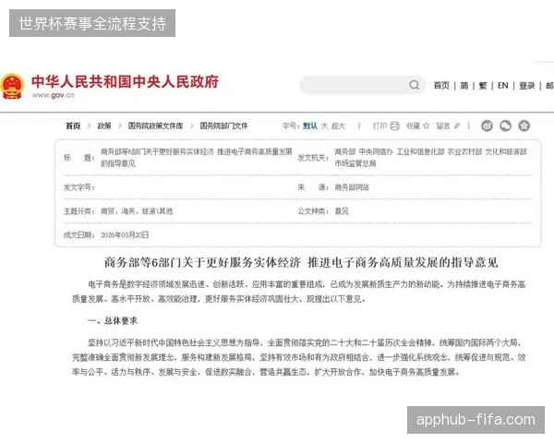Select the 默认 font size
This screenshot has height=443, width=554.
coord(310,126)
